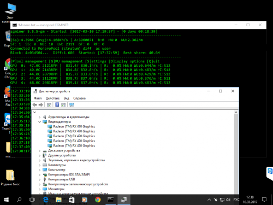Screen dimensions: 273x205
Task: Collapse the Видеоадаптеры node
Action: point(39,122)
